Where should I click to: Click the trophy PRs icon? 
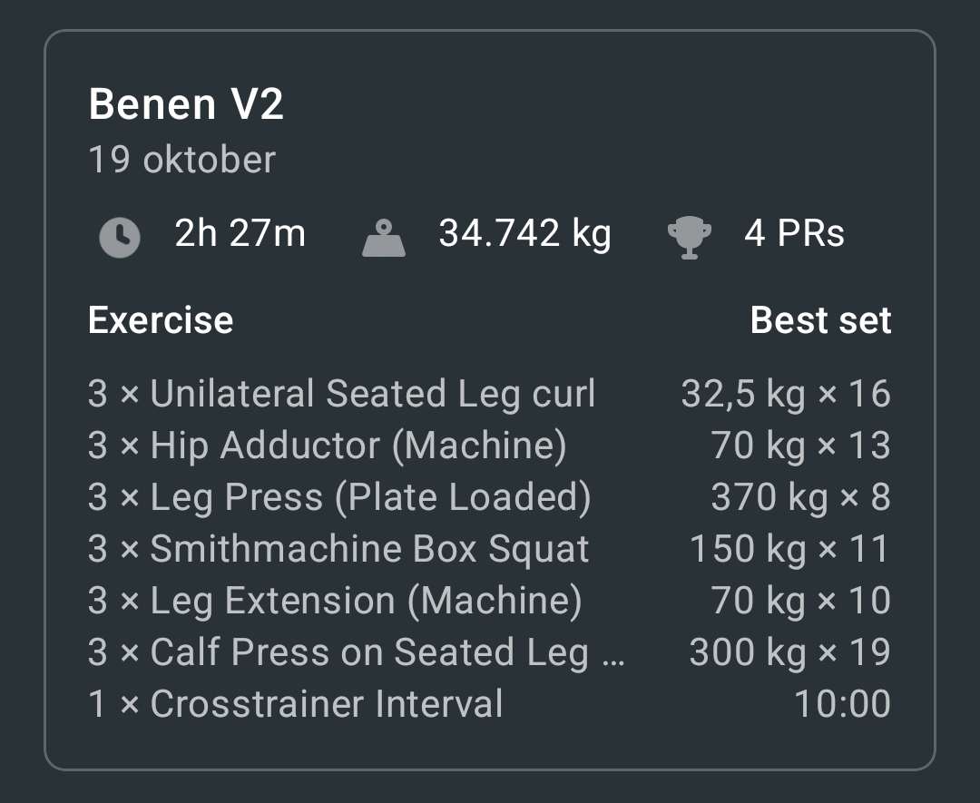click(690, 233)
